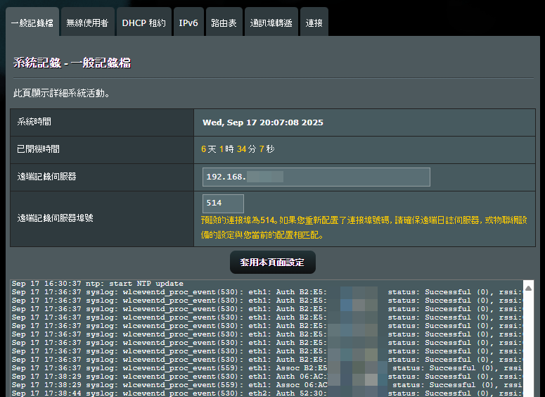Open the 連接 tab
The width and height of the screenshot is (545, 397).
click(314, 23)
